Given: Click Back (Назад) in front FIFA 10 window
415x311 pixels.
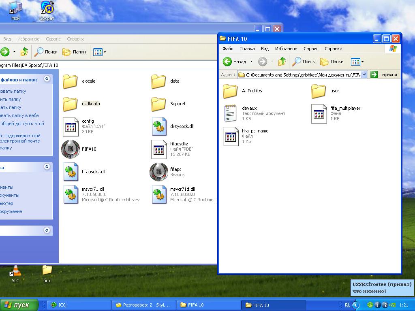Looking at the screenshot, I should [235, 62].
